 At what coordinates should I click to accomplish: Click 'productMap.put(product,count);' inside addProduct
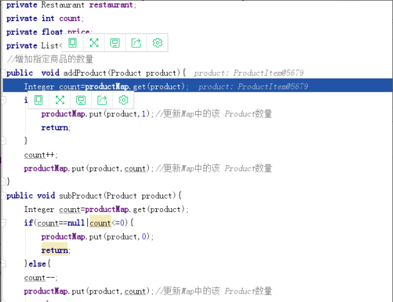tap(89, 168)
